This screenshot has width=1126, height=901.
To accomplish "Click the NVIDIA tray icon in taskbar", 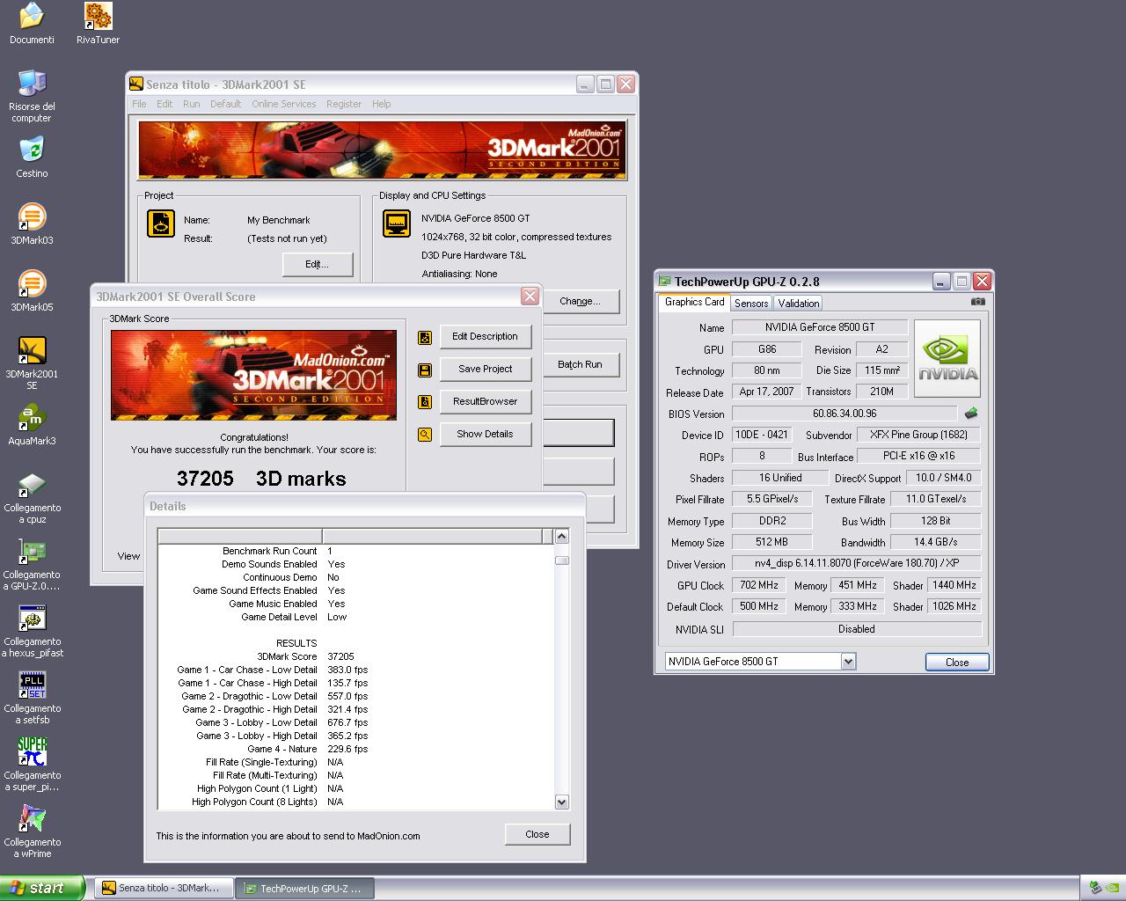I will [x=1111, y=888].
